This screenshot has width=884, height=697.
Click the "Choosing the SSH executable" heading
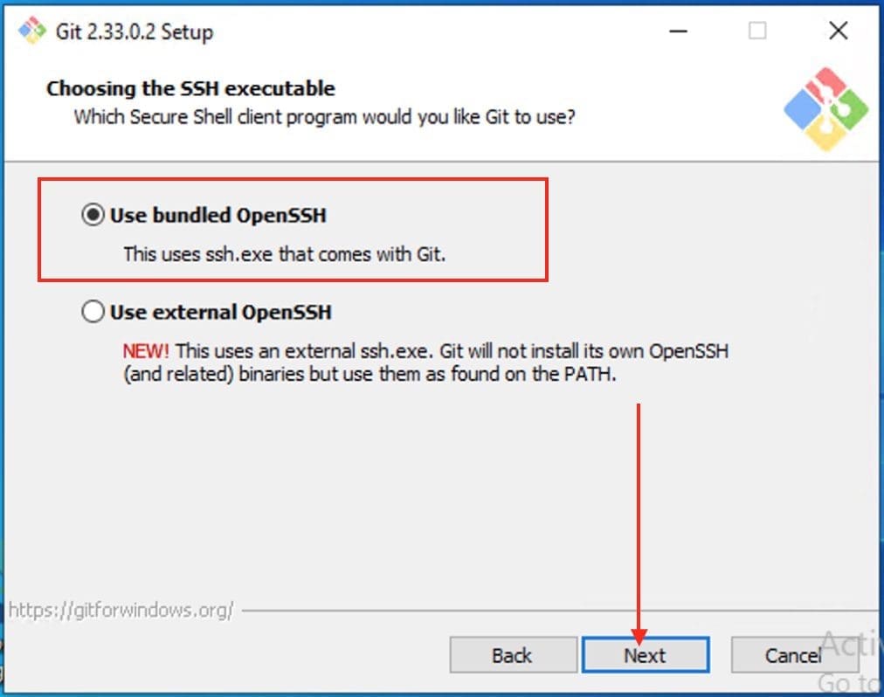pos(190,88)
